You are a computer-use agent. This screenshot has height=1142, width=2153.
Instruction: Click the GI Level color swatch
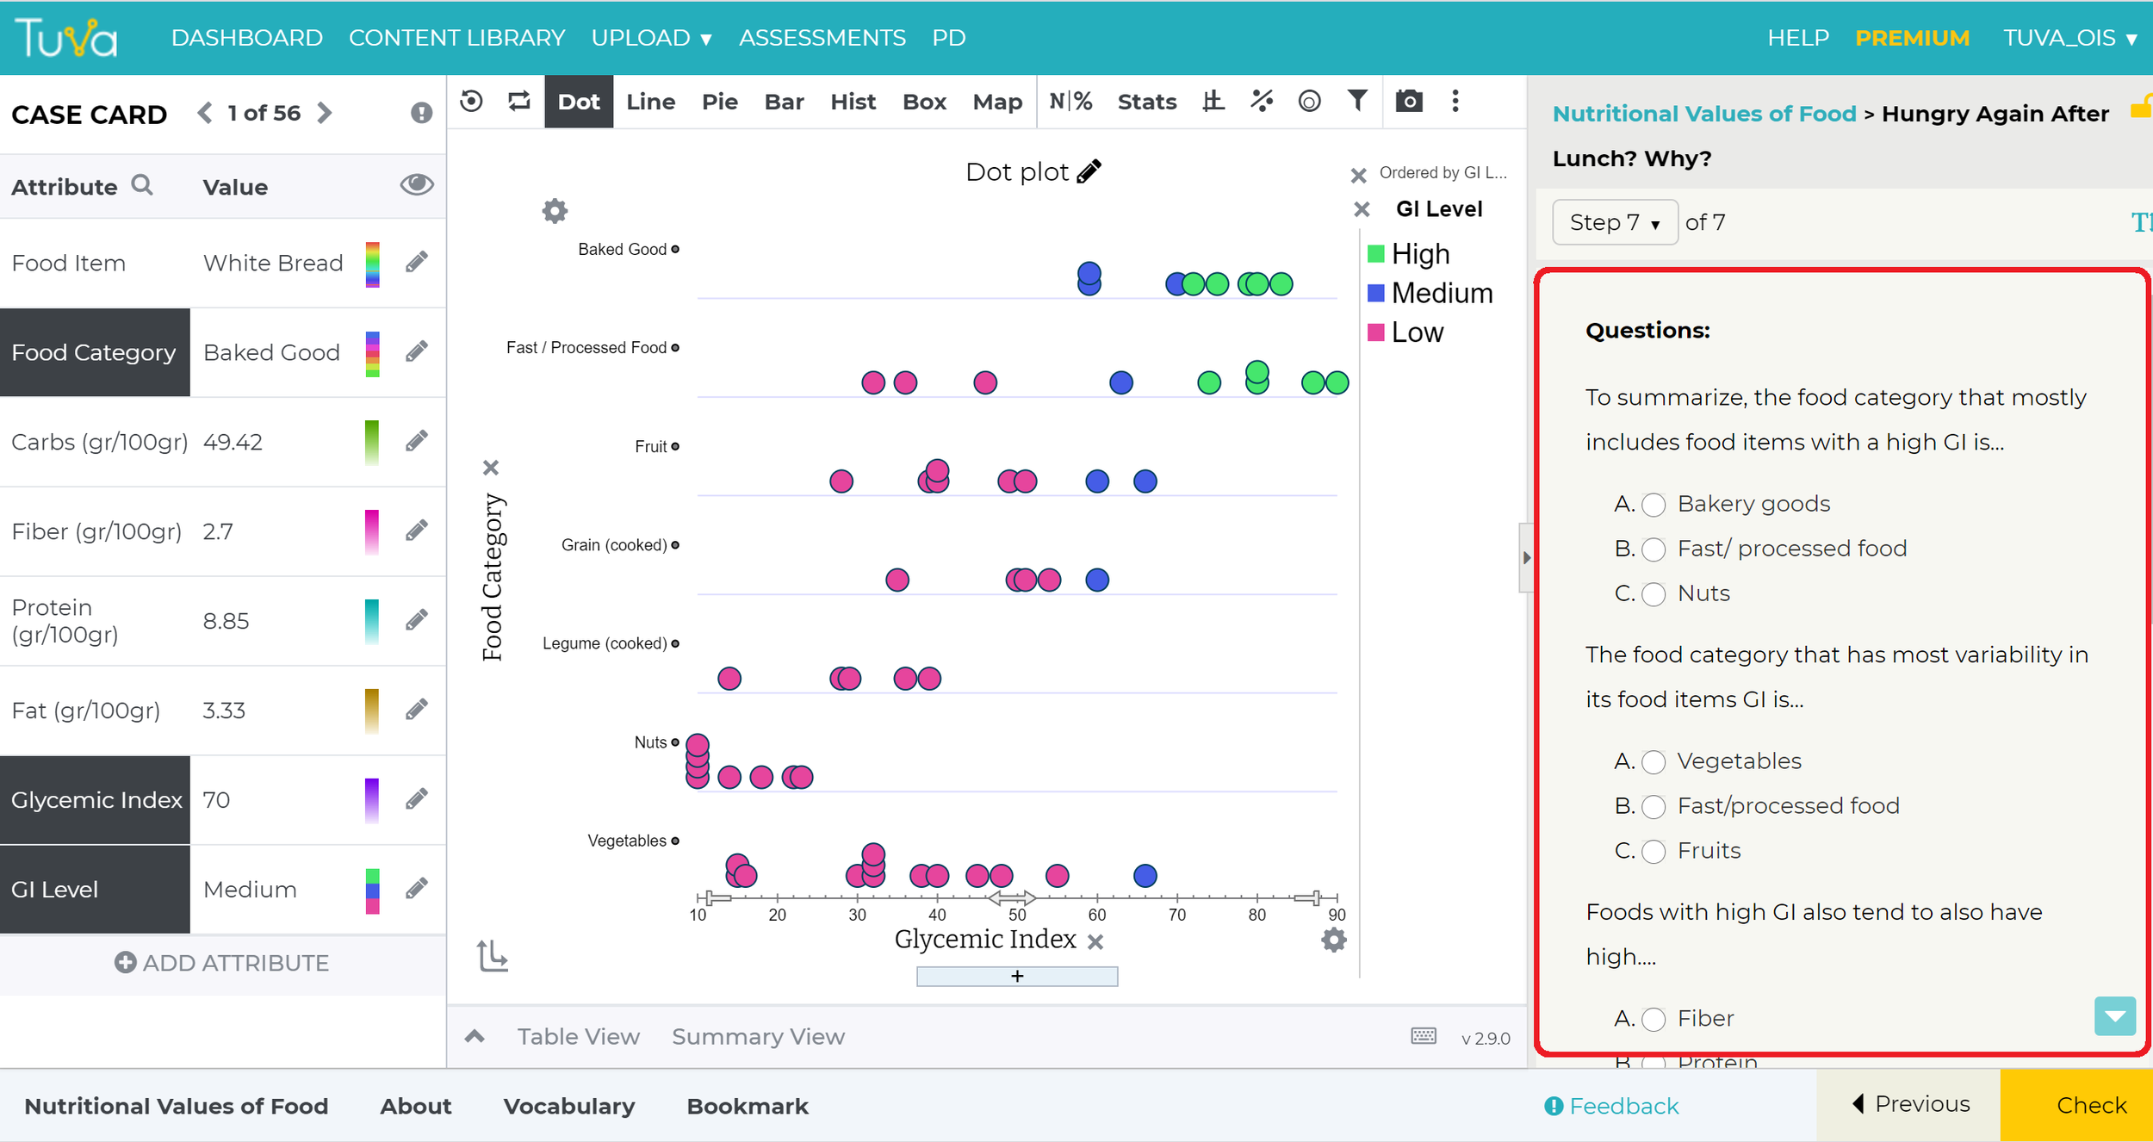pyautogui.click(x=373, y=891)
